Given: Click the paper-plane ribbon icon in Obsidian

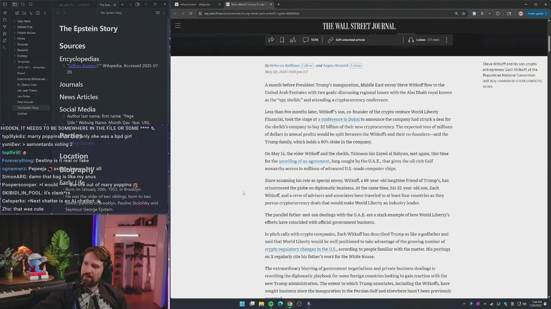Looking at the screenshot, I should click(5, 13).
